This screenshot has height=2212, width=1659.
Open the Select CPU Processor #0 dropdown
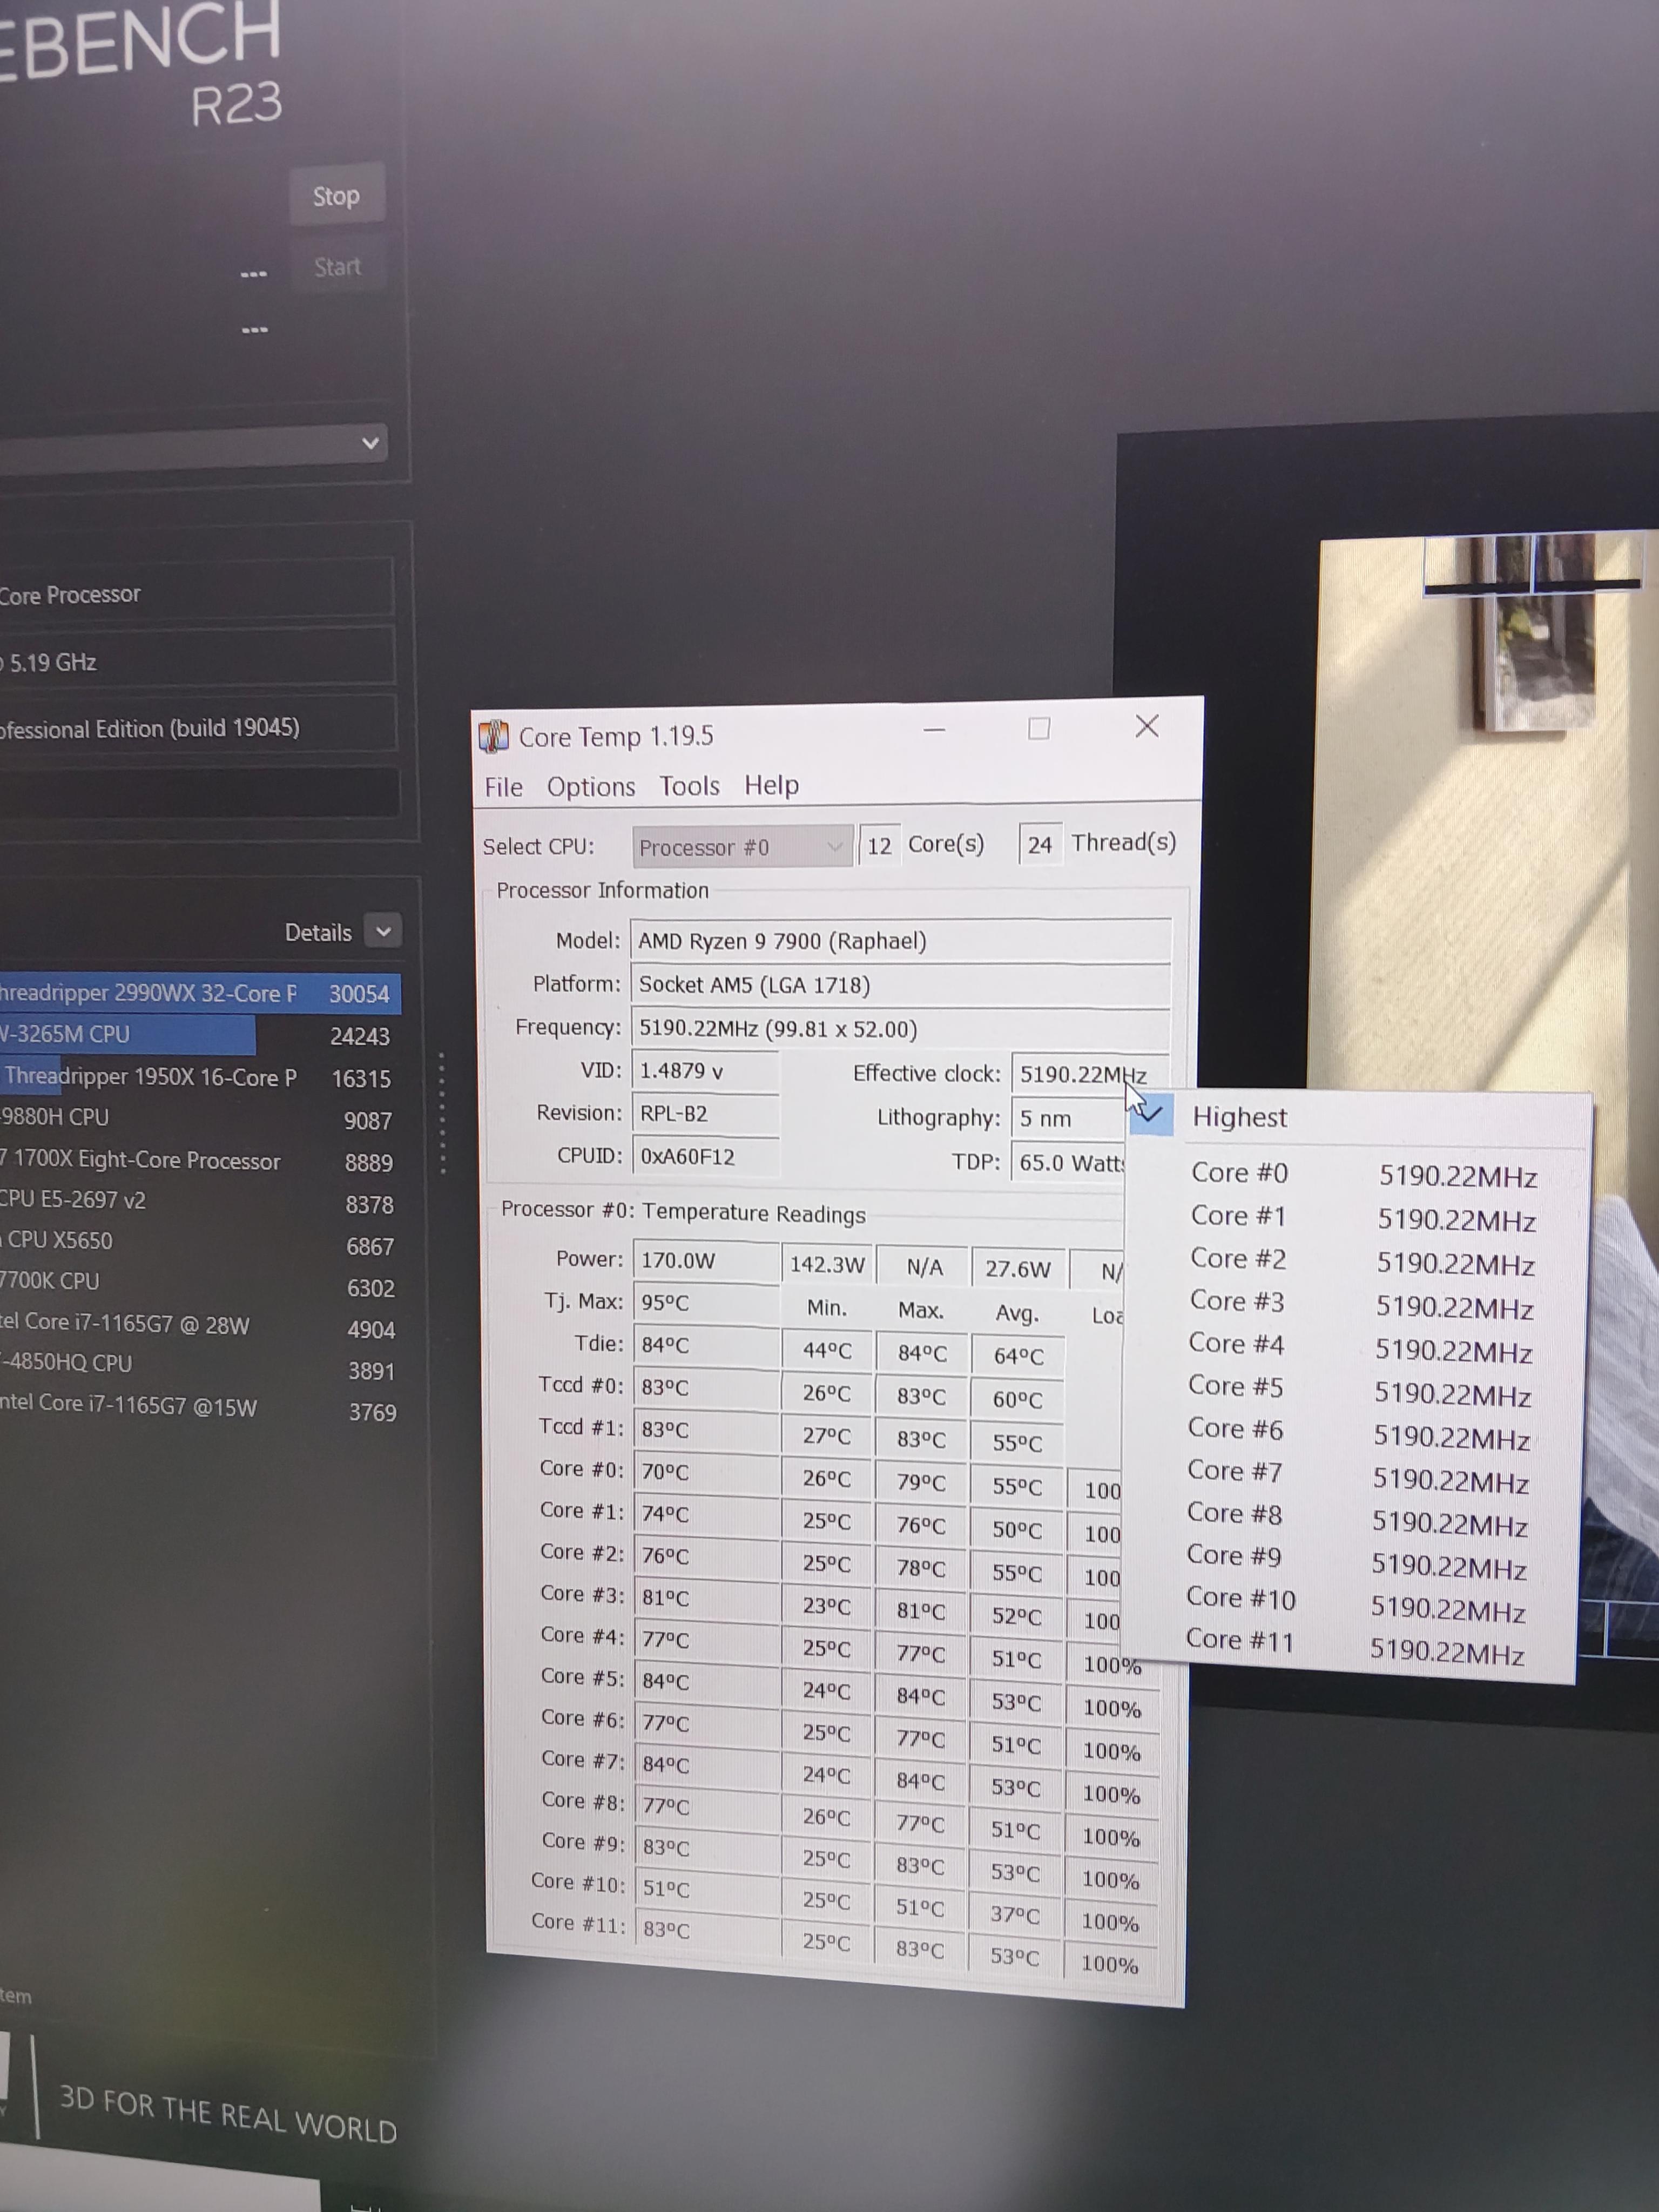742,847
